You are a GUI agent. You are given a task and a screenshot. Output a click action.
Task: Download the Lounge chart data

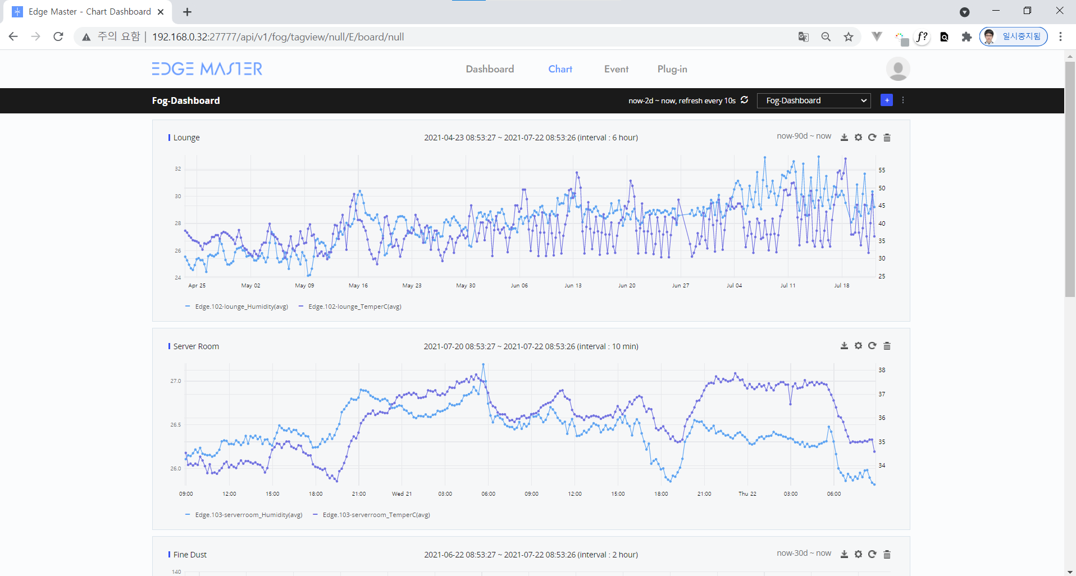[x=844, y=138]
